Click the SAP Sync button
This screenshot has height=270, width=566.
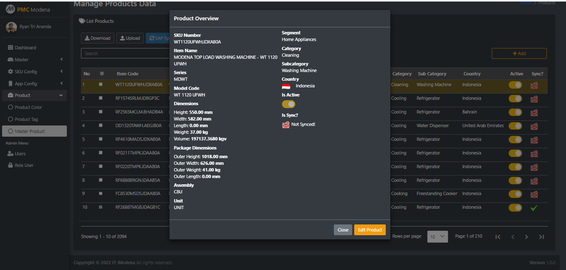(158, 38)
